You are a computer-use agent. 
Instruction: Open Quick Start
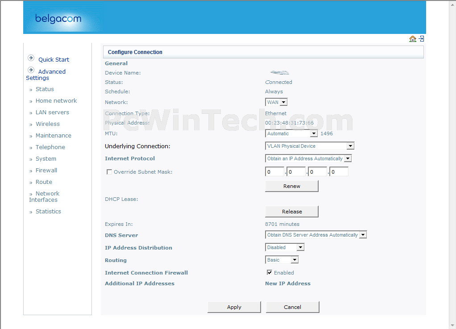(54, 60)
